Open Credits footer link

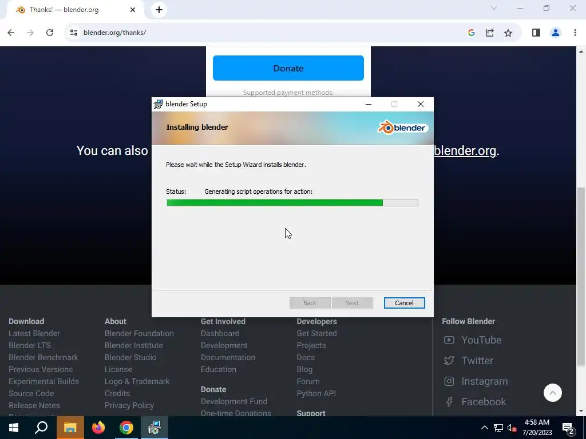click(117, 393)
